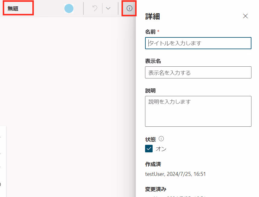The width and height of the screenshot is (259, 197).
Task: Expand the undo history chevron dropdown
Action: 108,8
